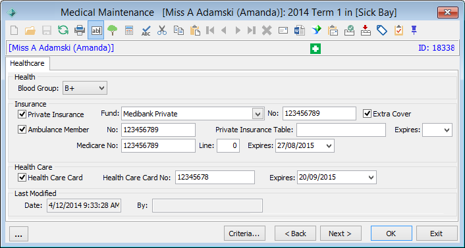
Task: Toggle the Extra Cover checkbox
Action: pyautogui.click(x=367, y=114)
